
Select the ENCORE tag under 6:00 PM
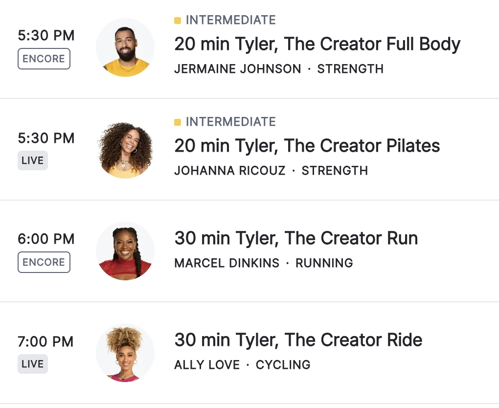click(44, 262)
